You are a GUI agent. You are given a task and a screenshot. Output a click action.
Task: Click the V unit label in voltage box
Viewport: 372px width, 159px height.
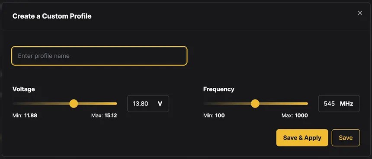click(160, 104)
